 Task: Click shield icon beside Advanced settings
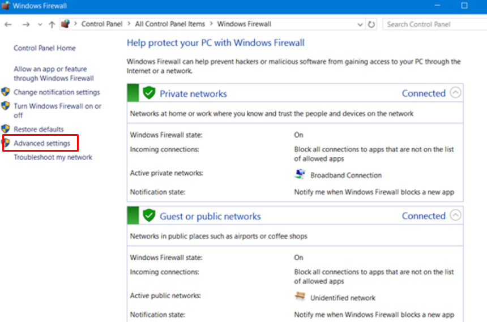(x=6, y=143)
